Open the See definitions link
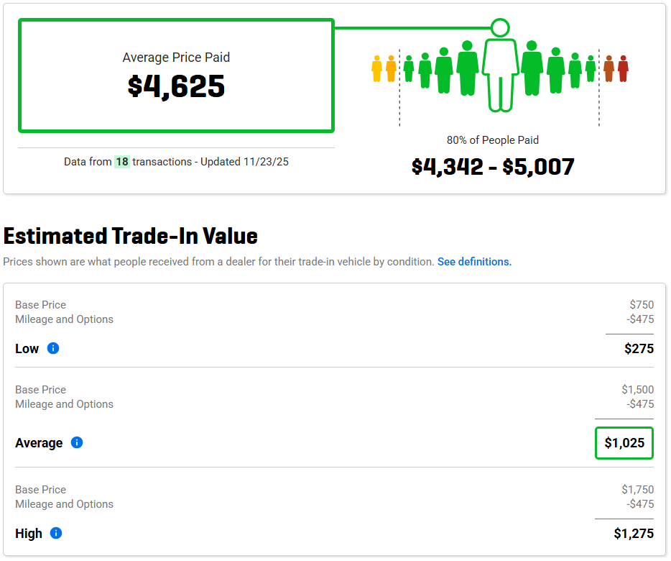This screenshot has height=561, width=671. click(474, 262)
